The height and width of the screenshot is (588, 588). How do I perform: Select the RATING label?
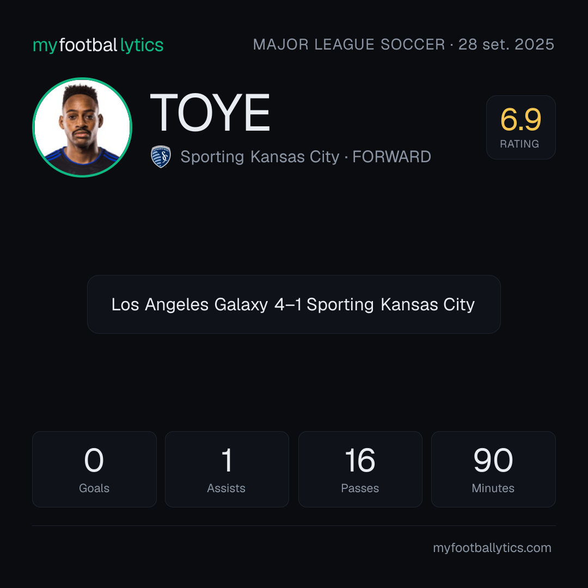coord(519,144)
